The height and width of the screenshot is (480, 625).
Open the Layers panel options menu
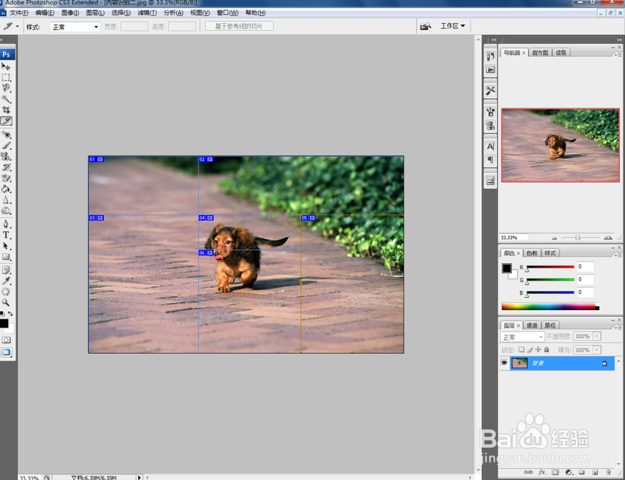(618, 327)
